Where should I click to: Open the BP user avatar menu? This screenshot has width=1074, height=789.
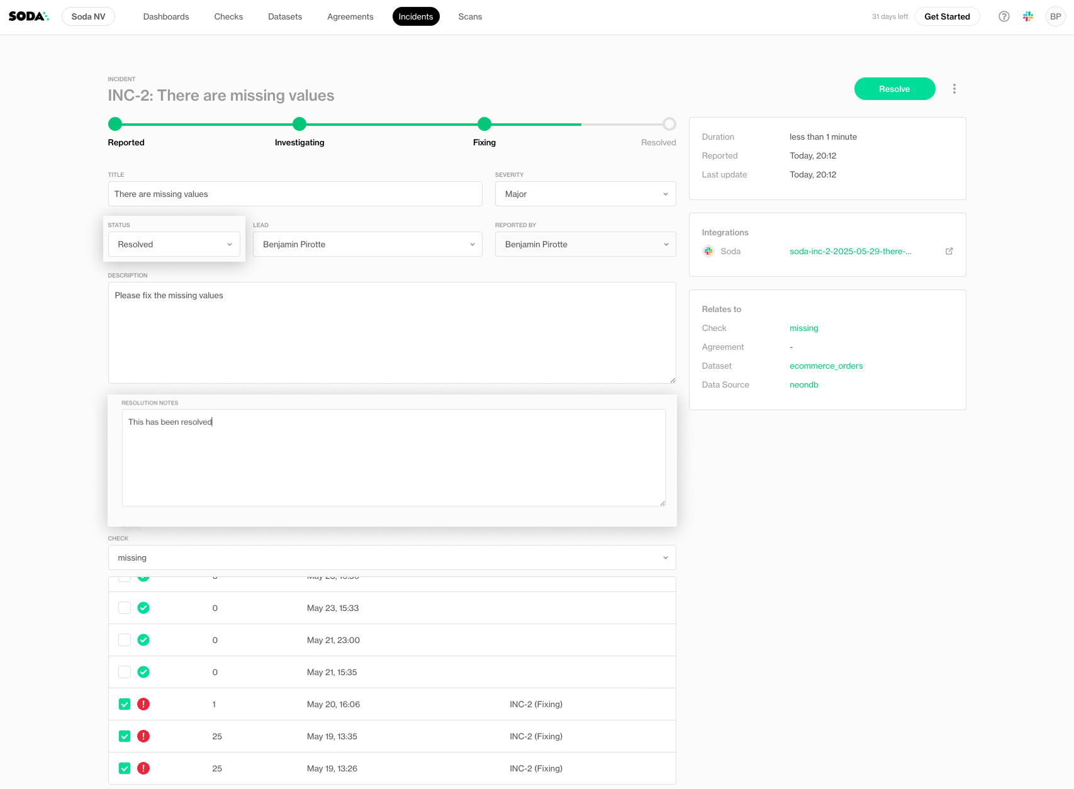pyautogui.click(x=1054, y=17)
